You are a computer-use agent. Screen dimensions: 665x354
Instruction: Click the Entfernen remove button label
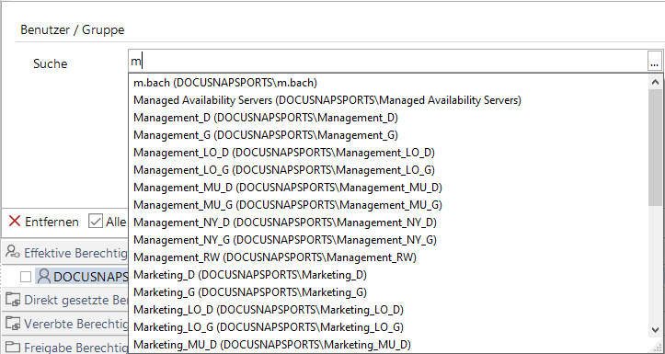[52, 222]
